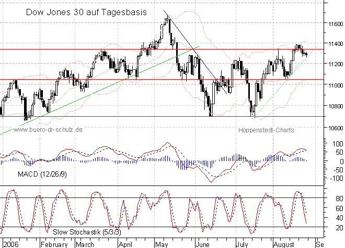Click the April month label

click(x=125, y=244)
